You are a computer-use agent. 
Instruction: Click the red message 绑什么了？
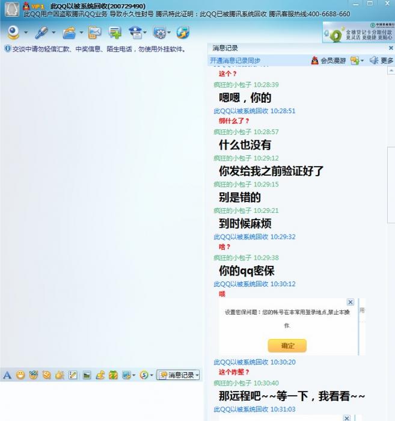[234, 121]
